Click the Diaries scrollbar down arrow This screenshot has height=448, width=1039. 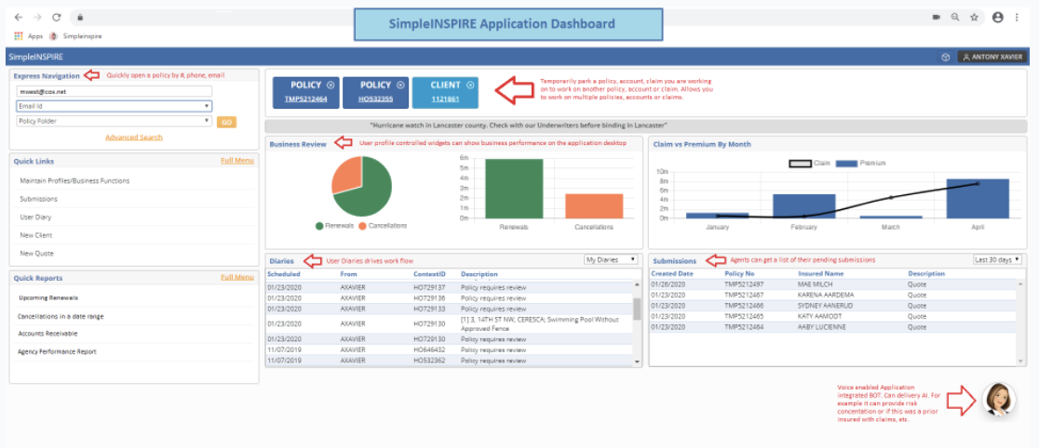coord(638,362)
